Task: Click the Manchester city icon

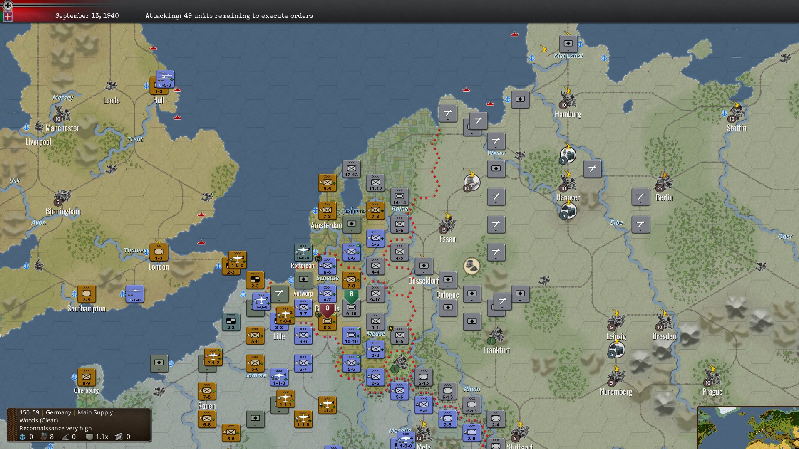Action: click(x=62, y=113)
